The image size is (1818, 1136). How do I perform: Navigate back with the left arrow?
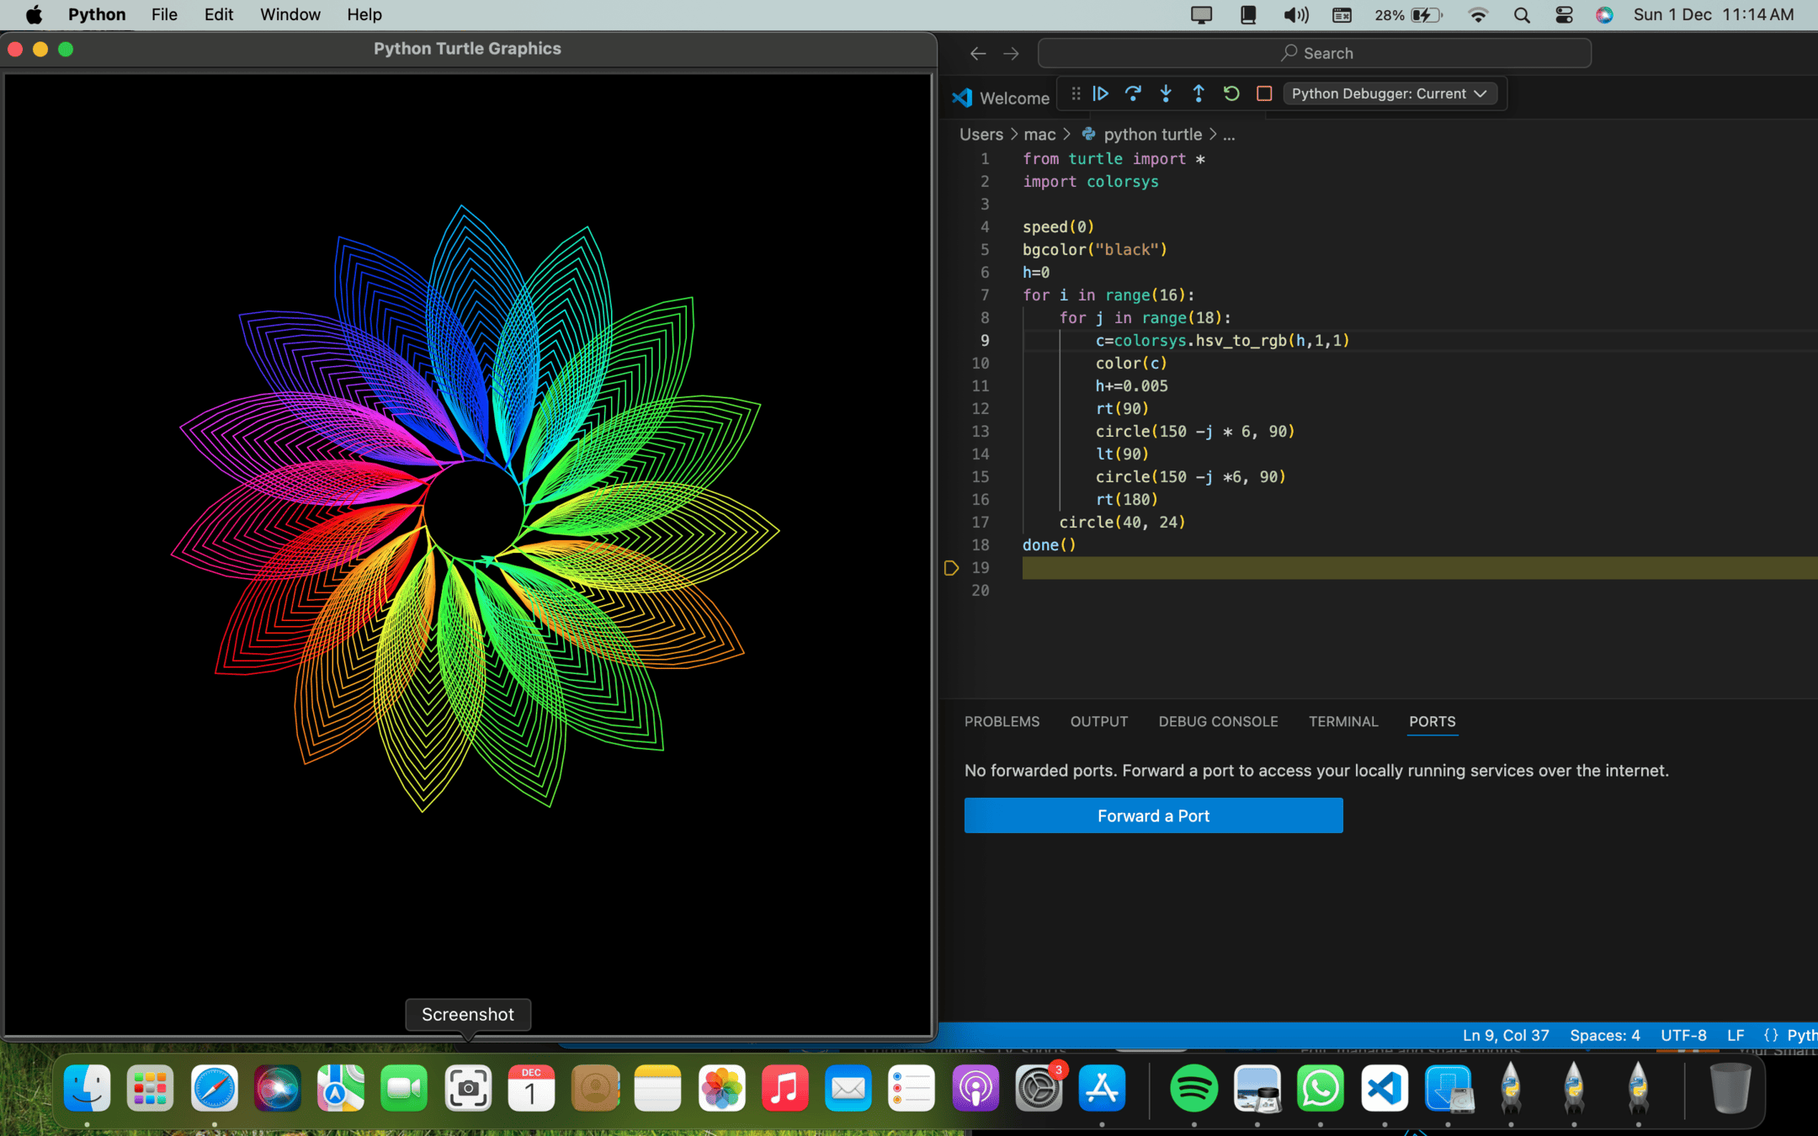point(977,54)
